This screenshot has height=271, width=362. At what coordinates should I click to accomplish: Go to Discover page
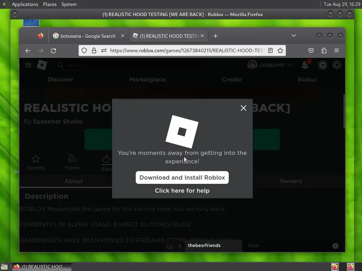[60, 79]
